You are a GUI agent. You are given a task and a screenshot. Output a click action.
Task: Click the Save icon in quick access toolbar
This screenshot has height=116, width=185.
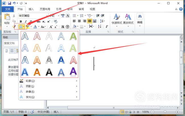[x=9, y=3]
